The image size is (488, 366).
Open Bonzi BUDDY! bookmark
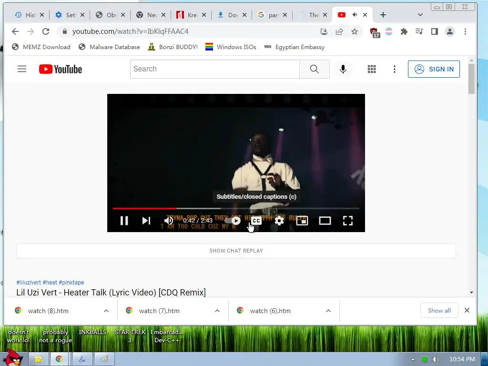coord(173,47)
